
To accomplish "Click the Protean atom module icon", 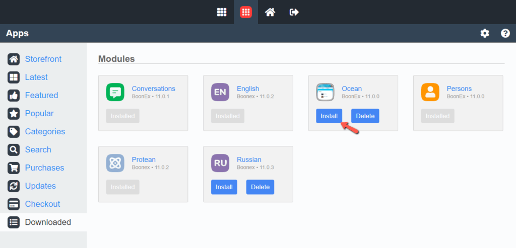I will tap(115, 163).
